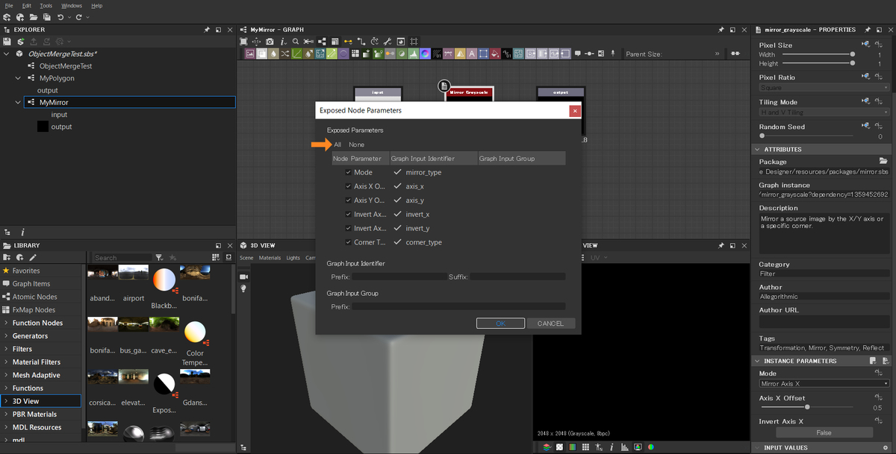
Task: Click the Pixel Size Width slider handle
Action: (852, 54)
